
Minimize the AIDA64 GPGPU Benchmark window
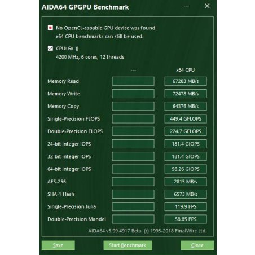click(x=187, y=6)
